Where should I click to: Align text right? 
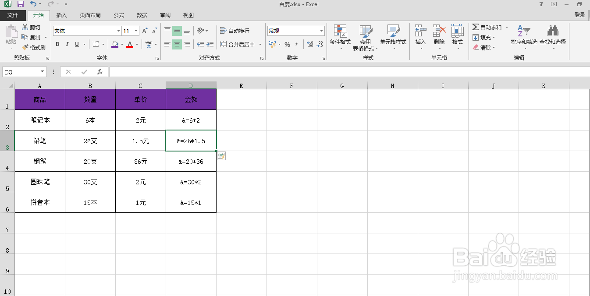187,44
